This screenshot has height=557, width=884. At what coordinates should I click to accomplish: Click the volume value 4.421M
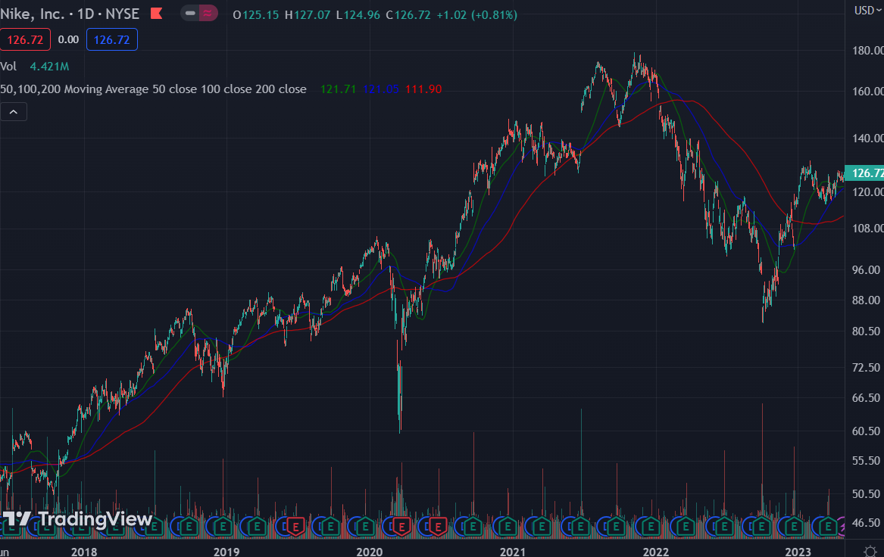click(49, 67)
